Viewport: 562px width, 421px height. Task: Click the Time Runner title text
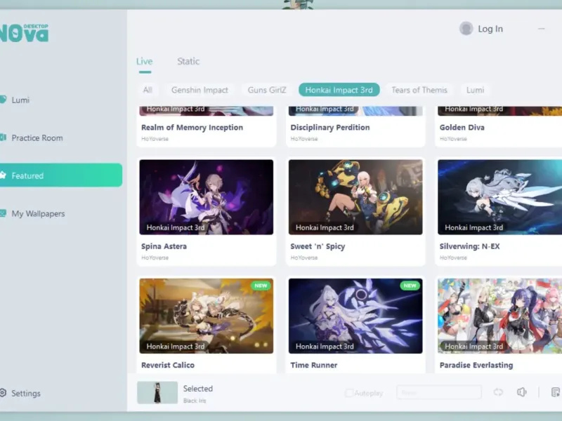(314, 365)
